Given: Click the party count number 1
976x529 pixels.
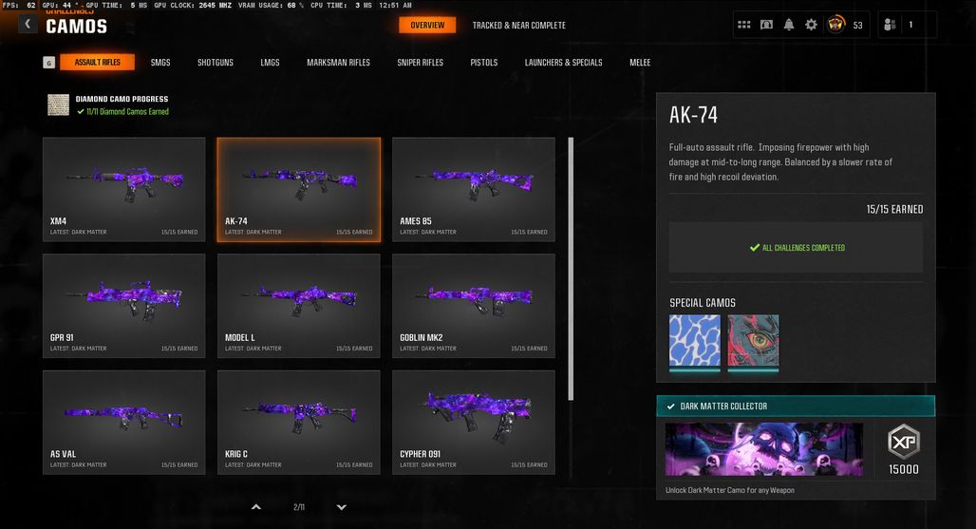Looking at the screenshot, I should 910,25.
